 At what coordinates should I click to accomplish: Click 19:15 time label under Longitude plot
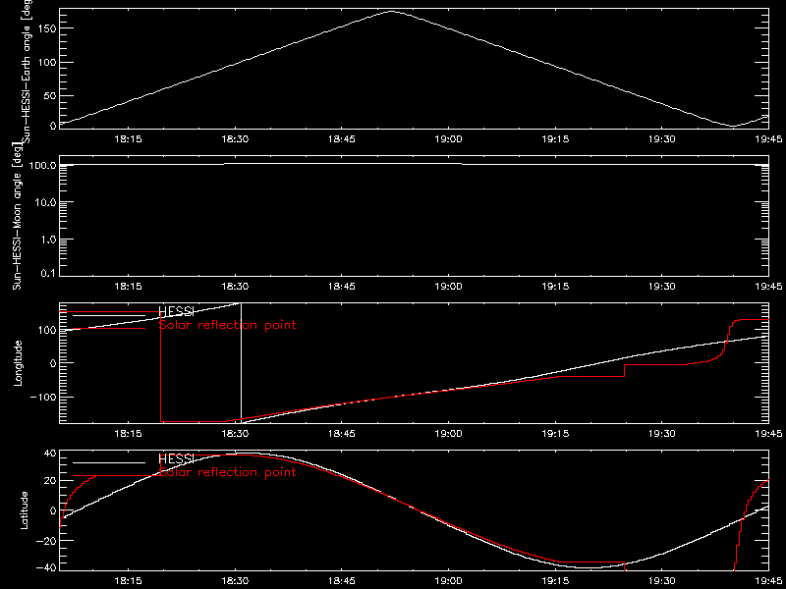555,434
